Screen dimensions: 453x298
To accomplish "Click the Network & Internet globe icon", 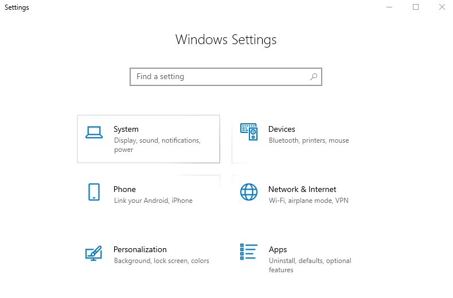I will coord(249,192).
